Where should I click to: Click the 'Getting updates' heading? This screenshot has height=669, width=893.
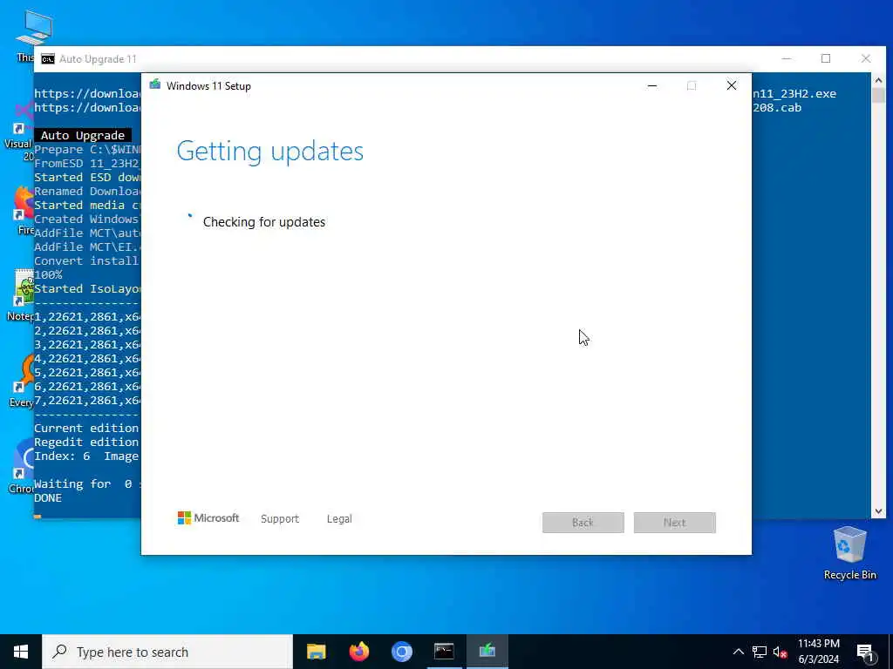pos(270,152)
